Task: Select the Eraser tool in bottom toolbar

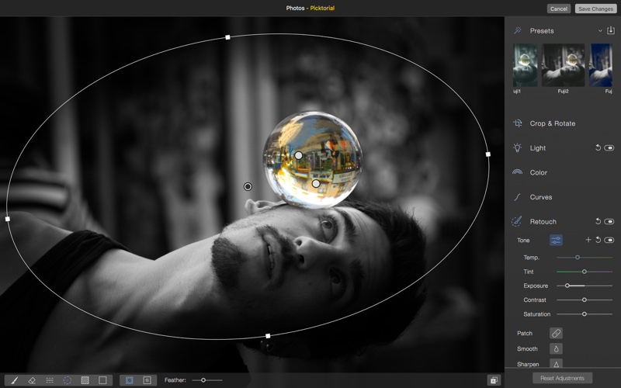Action: [x=32, y=380]
